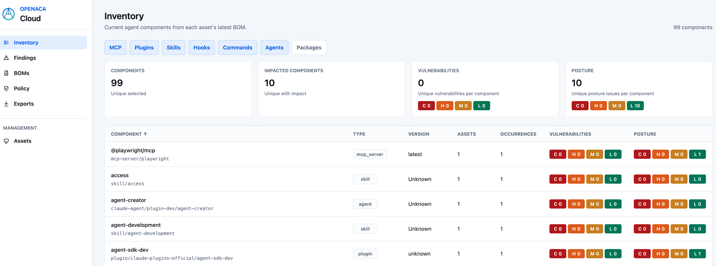The image size is (716, 266).
Task: Click the Cloud product title
Action: click(30, 18)
